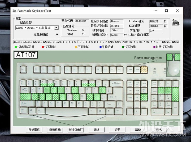Select the BIOS keycode radio button
The height and width of the screenshot is (142, 191).
83,34
